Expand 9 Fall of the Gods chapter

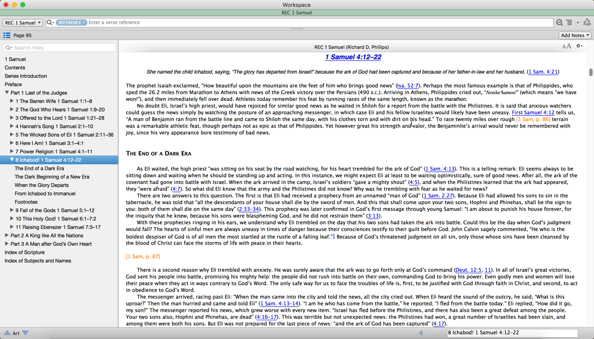12,210
